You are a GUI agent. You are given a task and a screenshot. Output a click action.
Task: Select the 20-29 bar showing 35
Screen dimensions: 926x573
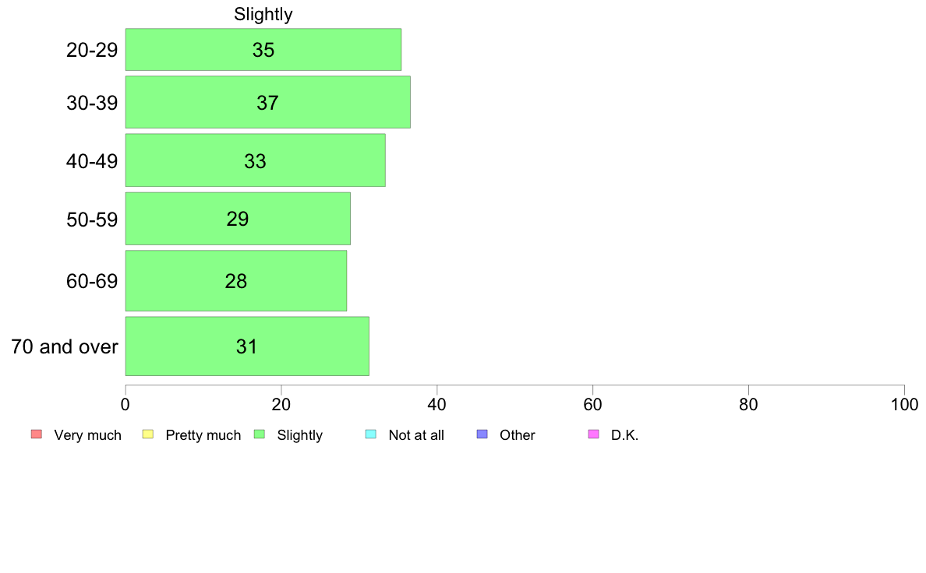[x=263, y=50]
